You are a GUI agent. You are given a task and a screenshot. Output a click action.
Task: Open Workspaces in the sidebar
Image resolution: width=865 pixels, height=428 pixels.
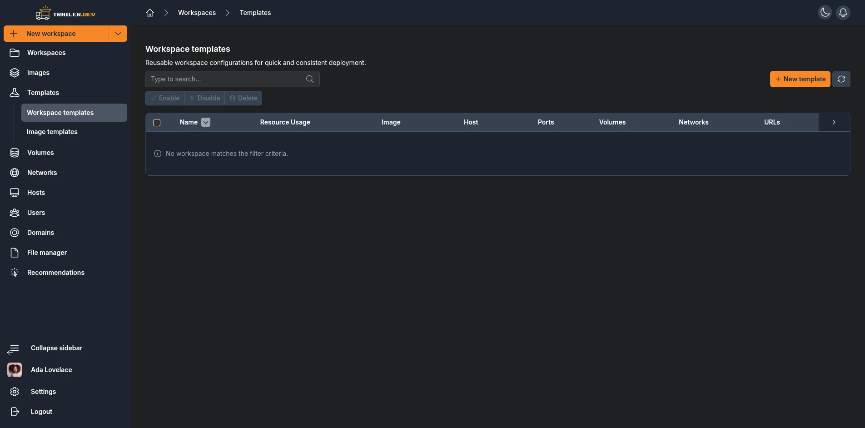tap(65, 53)
